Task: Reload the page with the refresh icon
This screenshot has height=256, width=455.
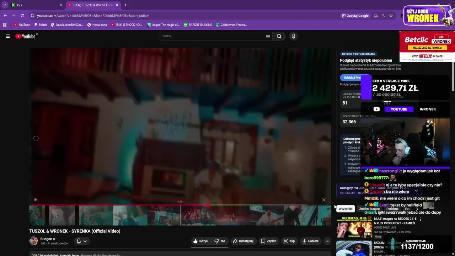Action: coord(22,16)
